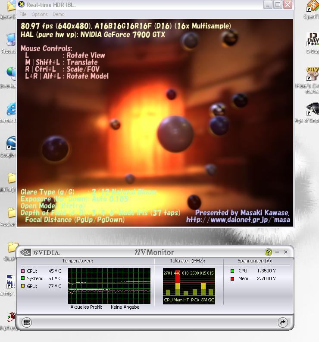Click the green System temperature color swatch
This screenshot has height=342, width=319.
[23, 278]
